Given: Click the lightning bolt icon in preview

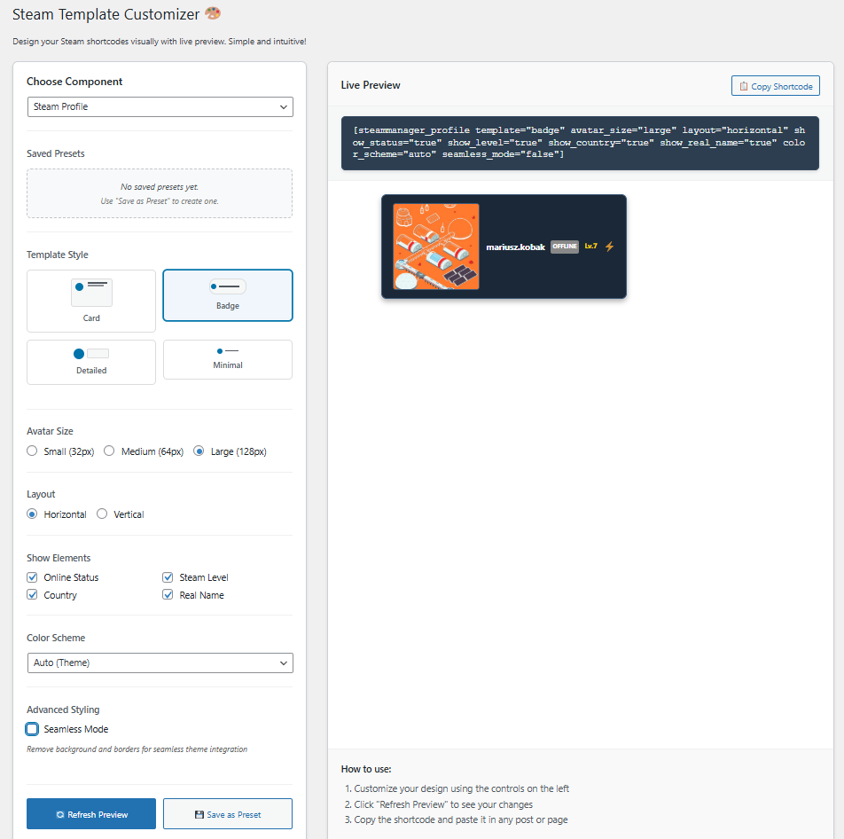Looking at the screenshot, I should pyautogui.click(x=609, y=247).
